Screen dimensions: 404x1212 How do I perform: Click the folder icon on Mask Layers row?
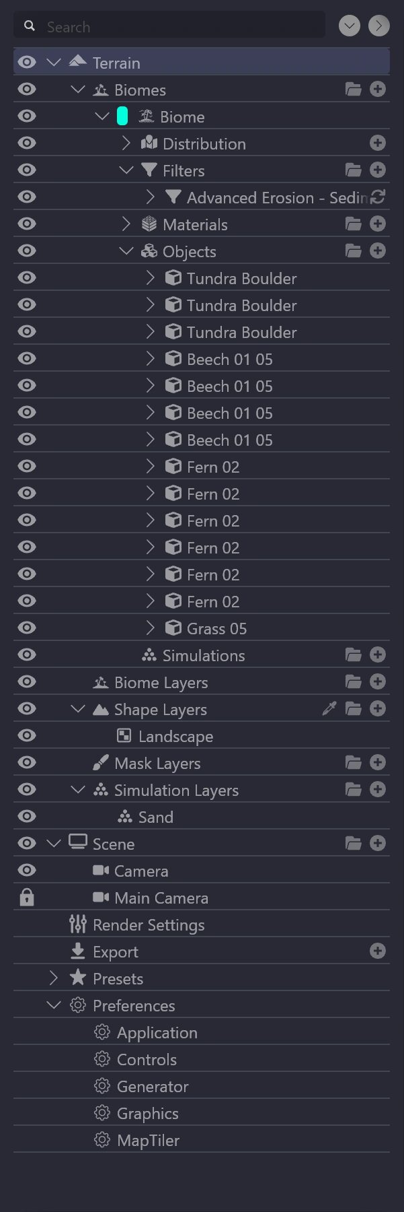354,762
